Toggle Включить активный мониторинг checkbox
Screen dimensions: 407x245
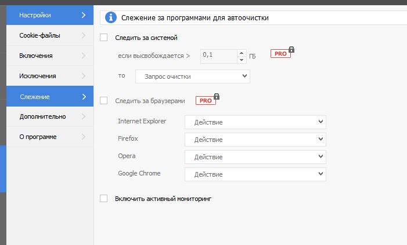click(104, 198)
